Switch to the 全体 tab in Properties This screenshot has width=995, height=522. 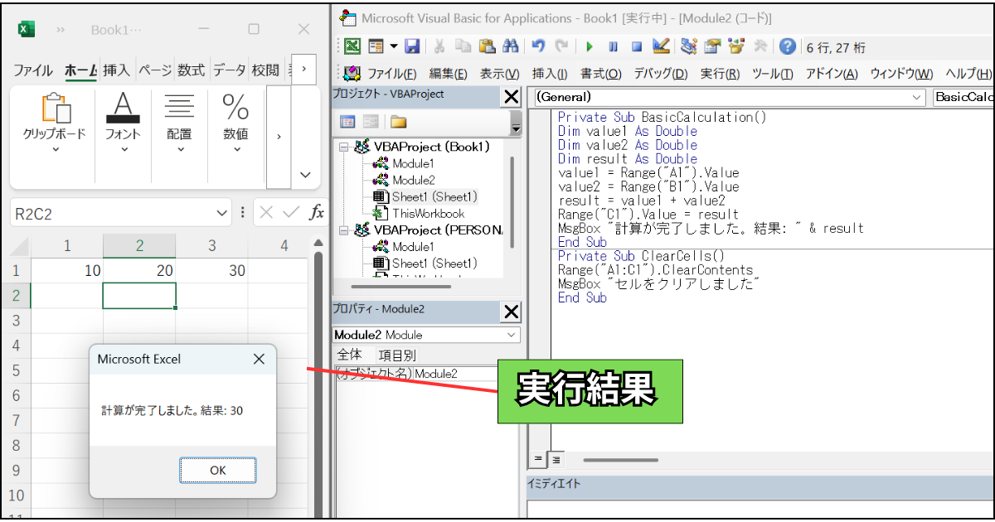[x=350, y=355]
